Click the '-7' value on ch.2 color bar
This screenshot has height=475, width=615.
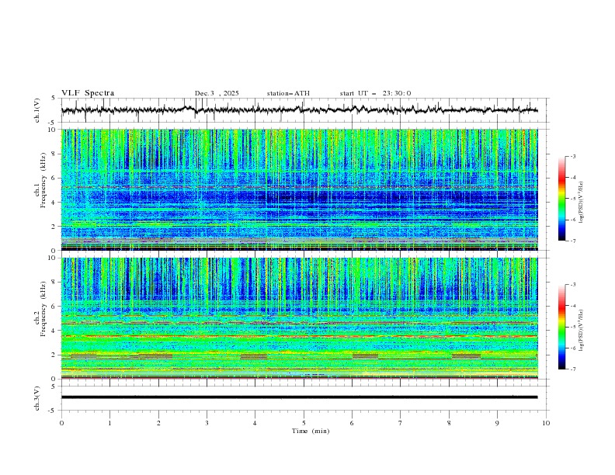pos(573,369)
